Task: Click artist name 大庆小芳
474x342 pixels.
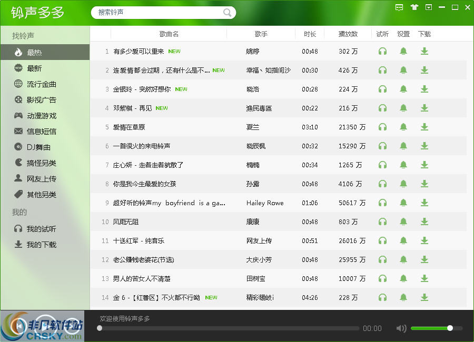Action: point(259,260)
